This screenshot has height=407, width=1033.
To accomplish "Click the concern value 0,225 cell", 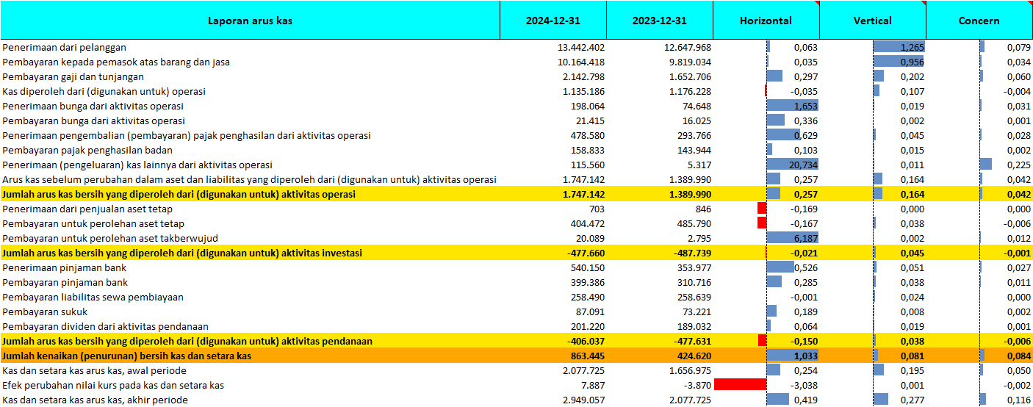I will click(1005, 165).
